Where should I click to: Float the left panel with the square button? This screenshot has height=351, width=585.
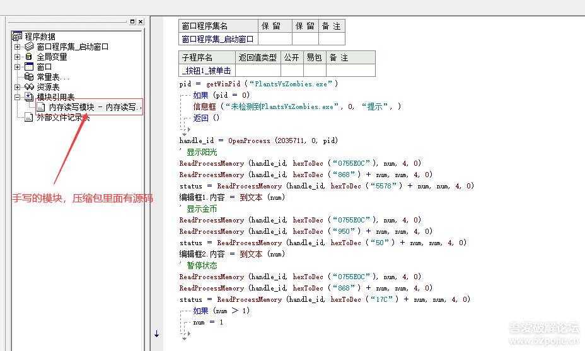pos(132,21)
